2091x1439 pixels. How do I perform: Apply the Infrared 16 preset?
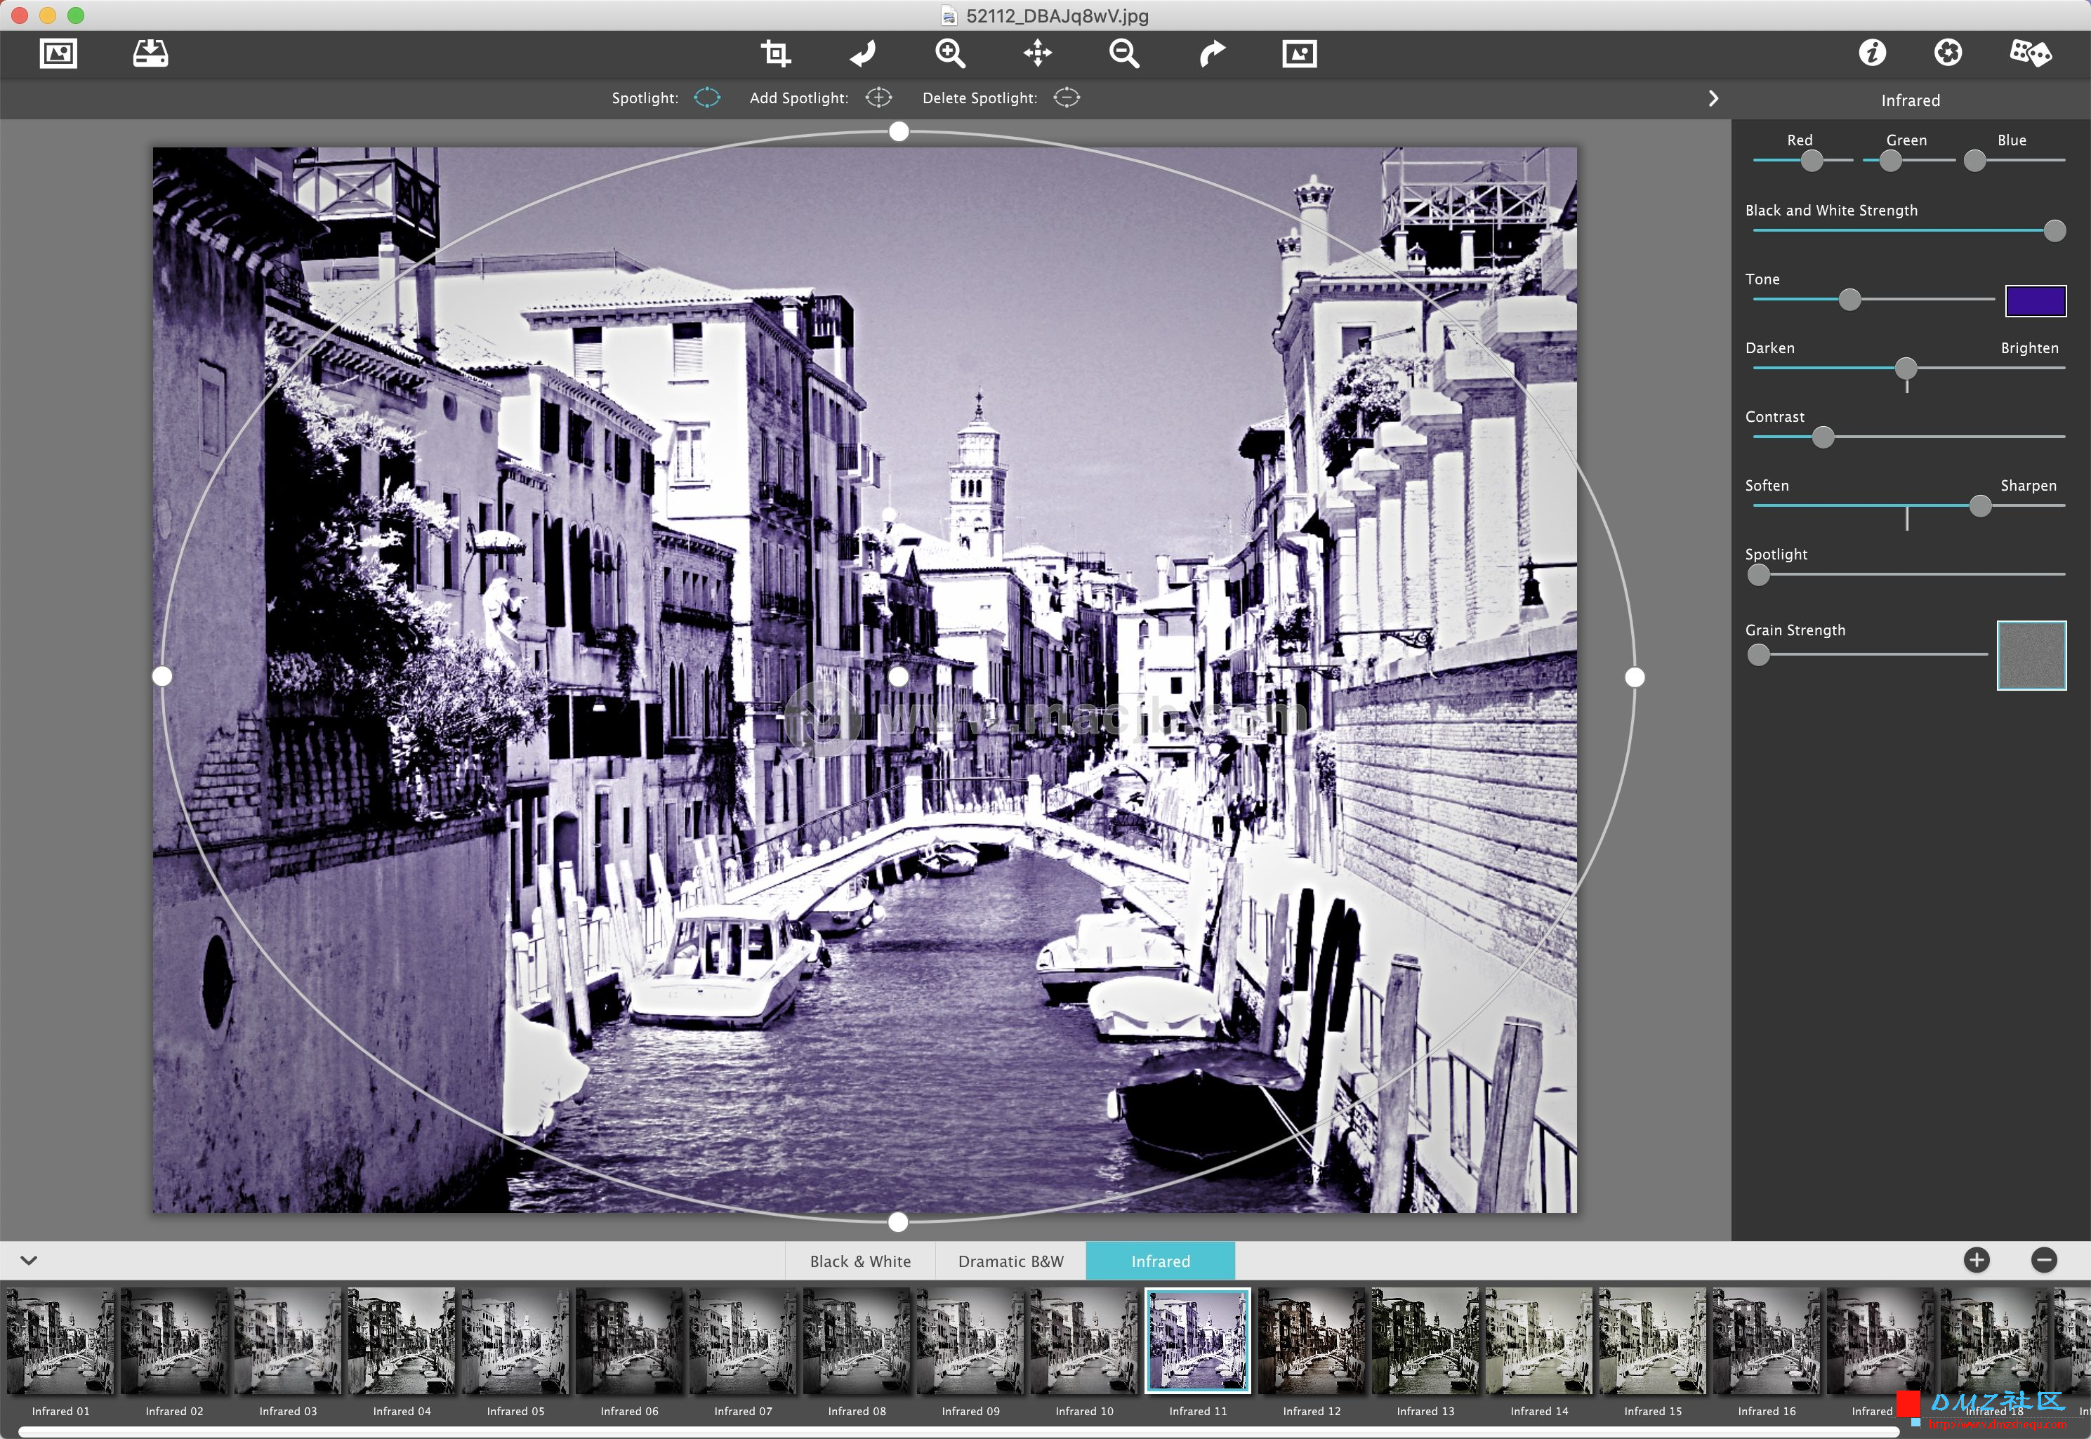pos(1767,1341)
